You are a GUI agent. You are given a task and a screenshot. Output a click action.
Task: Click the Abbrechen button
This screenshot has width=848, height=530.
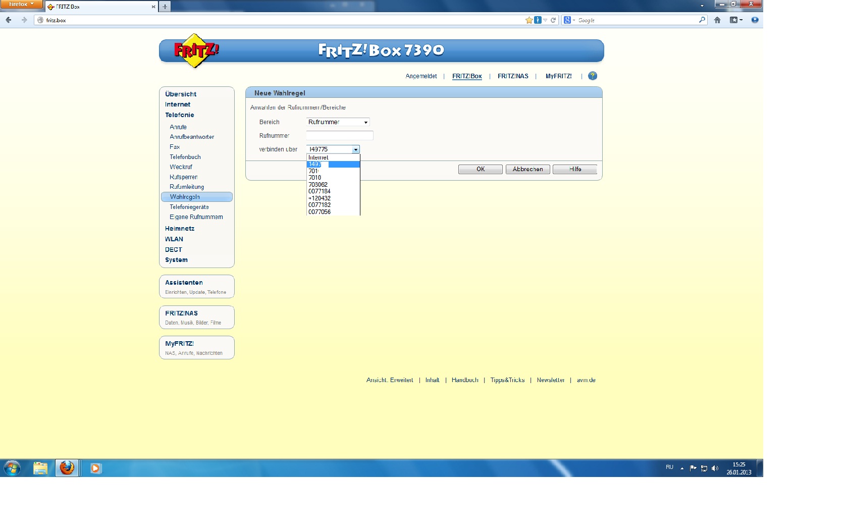[x=528, y=169]
